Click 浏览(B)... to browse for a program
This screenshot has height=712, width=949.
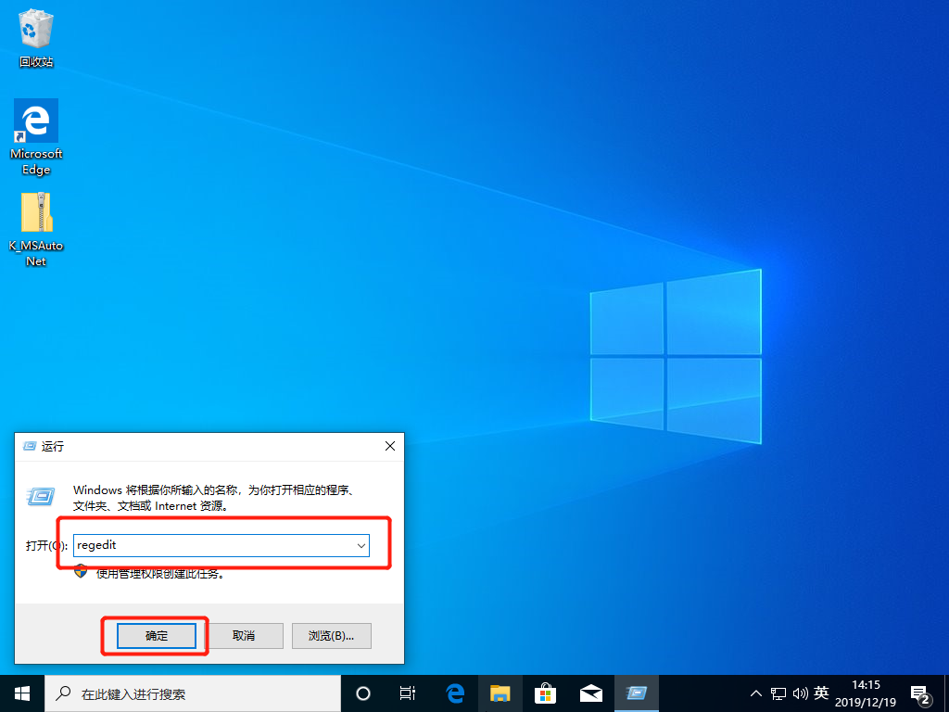331,636
